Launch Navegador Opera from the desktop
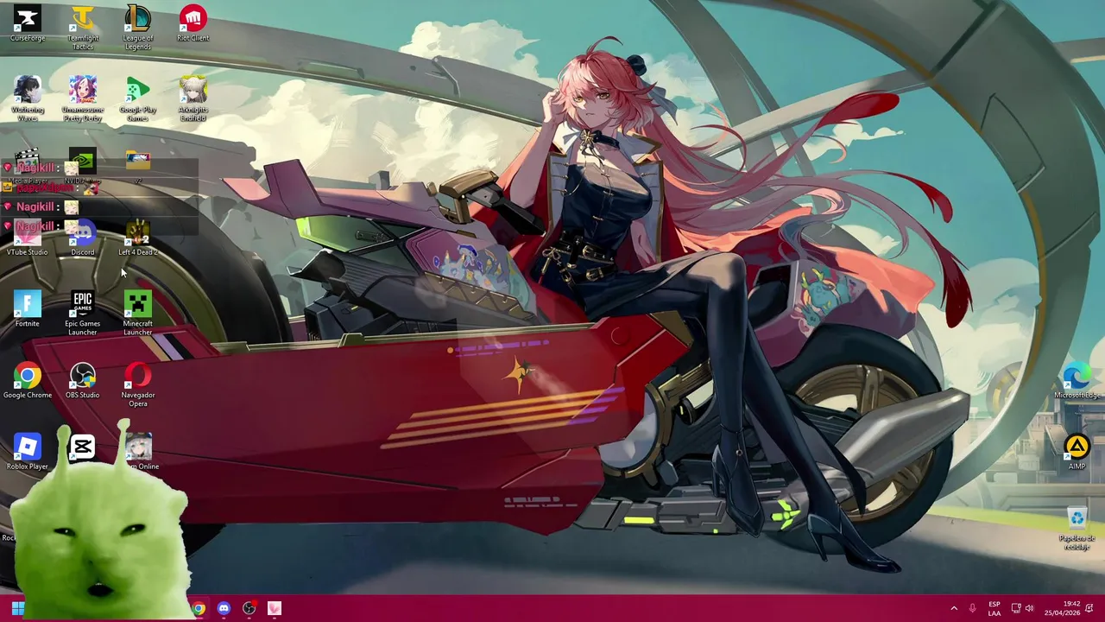 tap(138, 384)
